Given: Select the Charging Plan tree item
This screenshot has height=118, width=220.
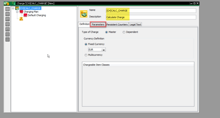Looking at the screenshot, I should [31, 12].
